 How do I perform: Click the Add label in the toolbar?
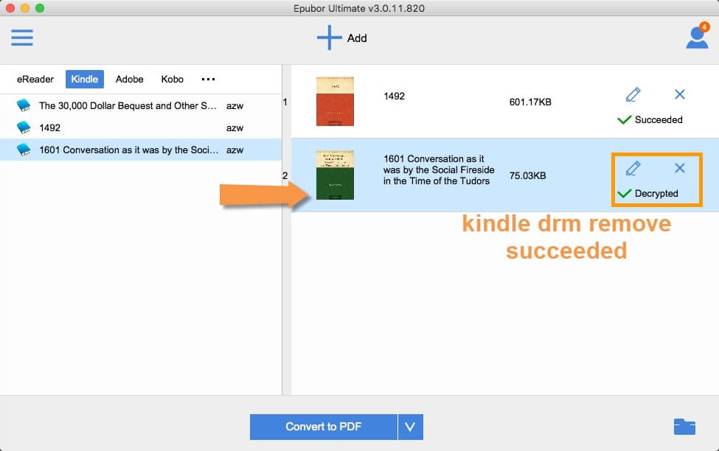(357, 38)
